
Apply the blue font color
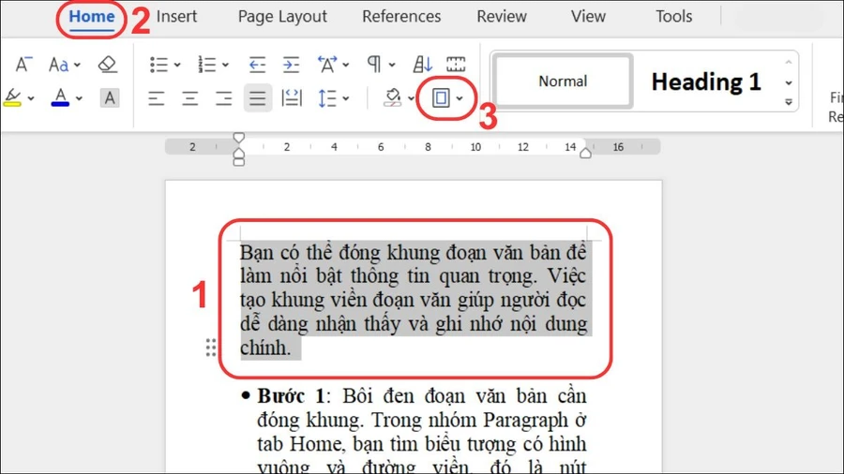[x=60, y=97]
